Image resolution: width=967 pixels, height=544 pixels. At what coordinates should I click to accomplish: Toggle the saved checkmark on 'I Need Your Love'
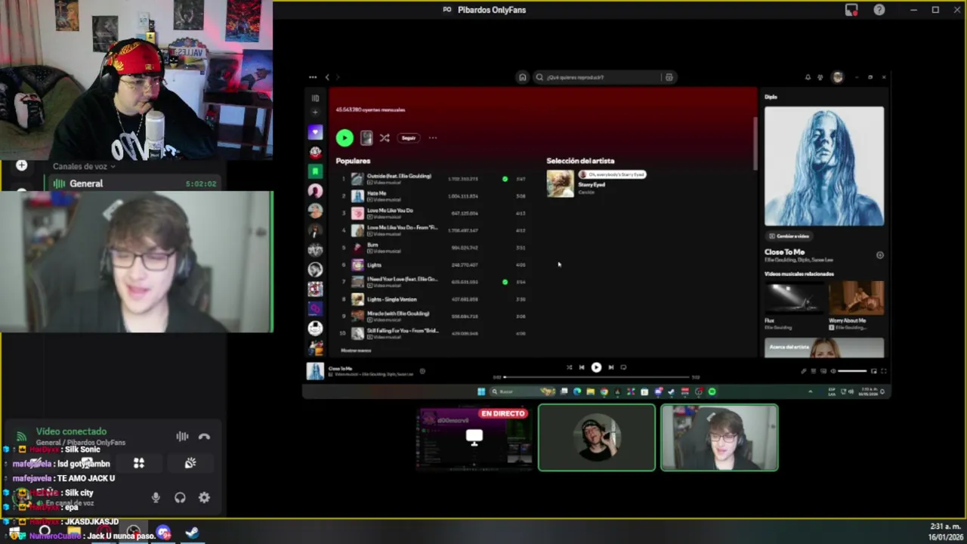point(505,282)
